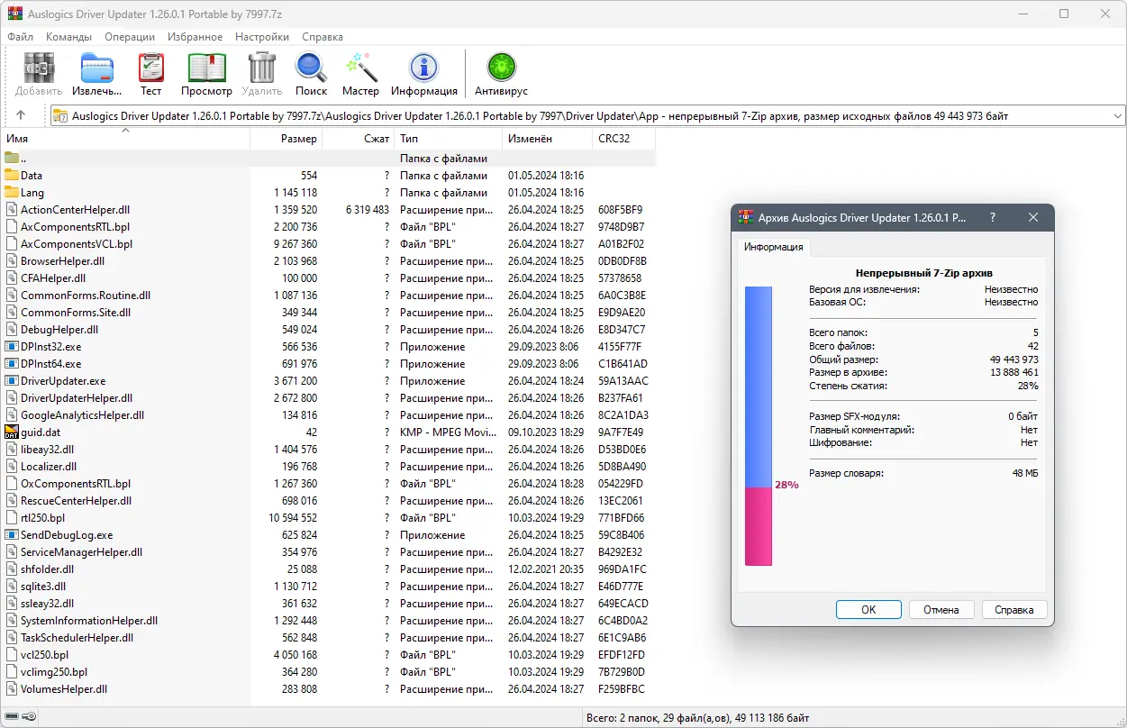Image resolution: width=1127 pixels, height=728 pixels.
Task: Click CRC32 value 59A13AAC
Action: (x=623, y=381)
